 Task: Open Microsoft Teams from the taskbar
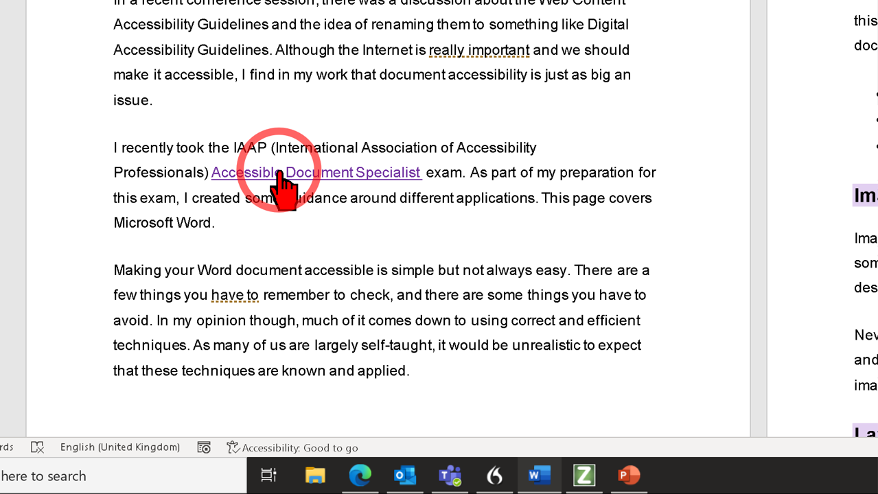pyautogui.click(x=450, y=475)
